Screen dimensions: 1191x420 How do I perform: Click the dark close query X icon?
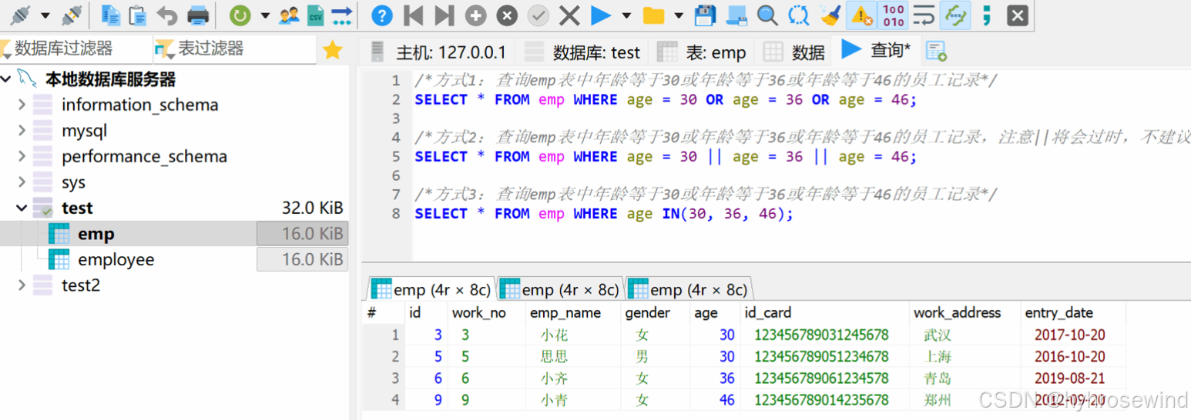(1018, 15)
